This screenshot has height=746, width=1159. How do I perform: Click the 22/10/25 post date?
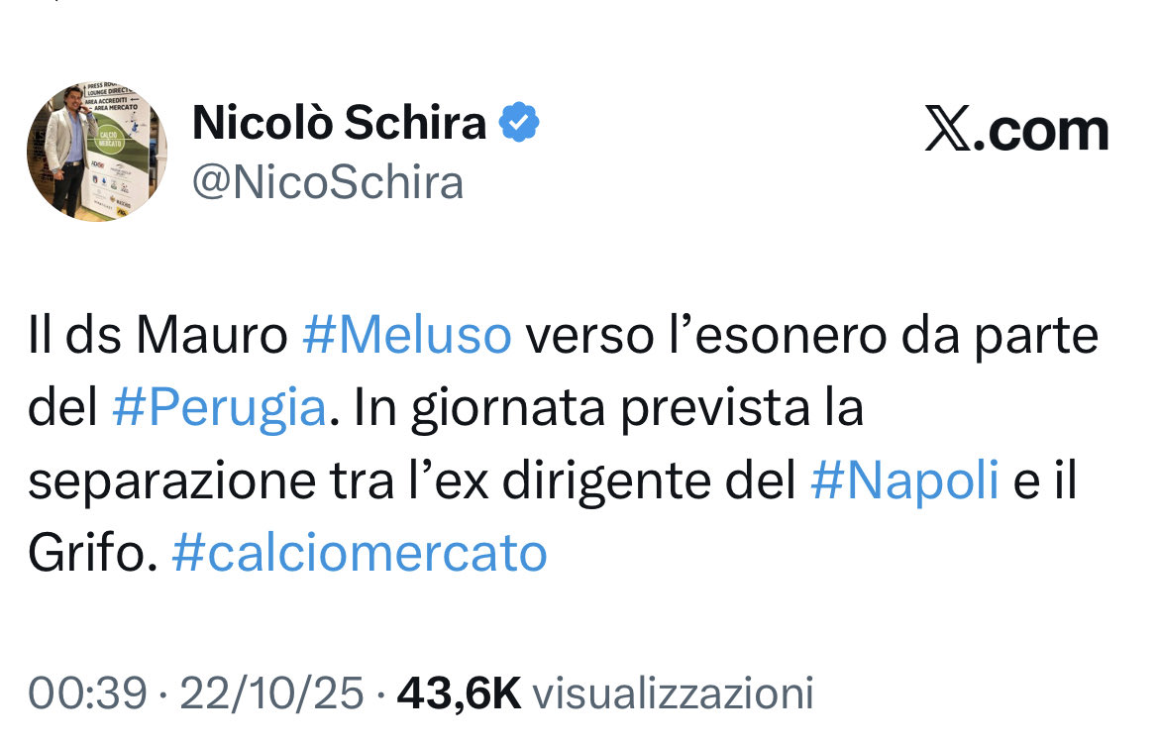click(x=271, y=693)
